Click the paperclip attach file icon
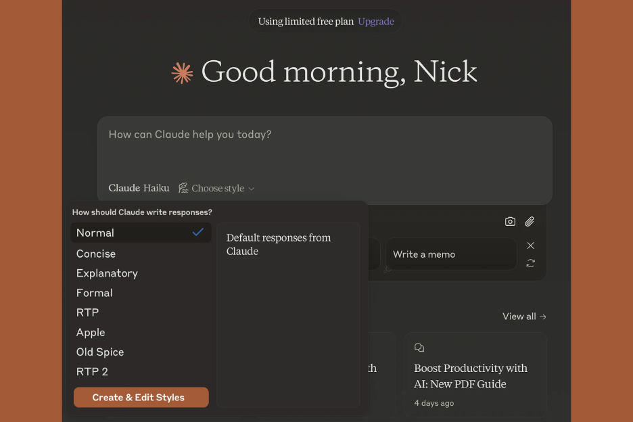This screenshot has width=633, height=422. click(x=530, y=221)
